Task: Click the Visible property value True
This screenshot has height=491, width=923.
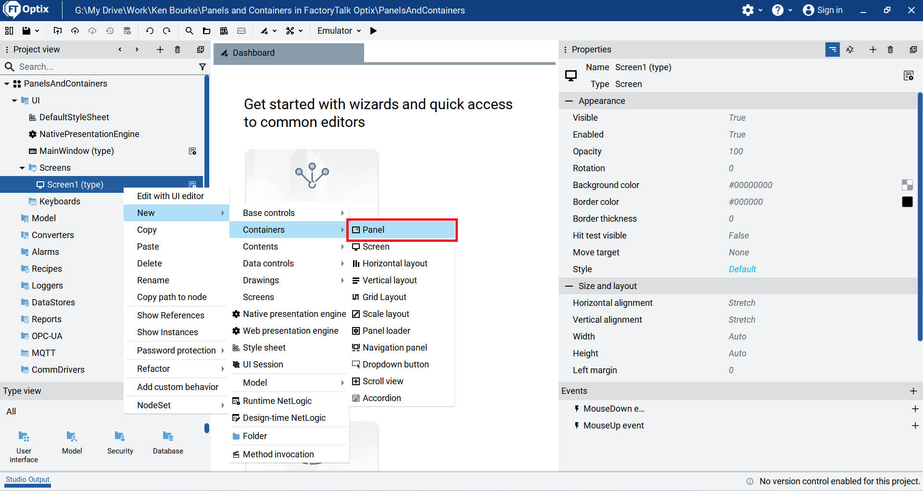Action: point(737,118)
